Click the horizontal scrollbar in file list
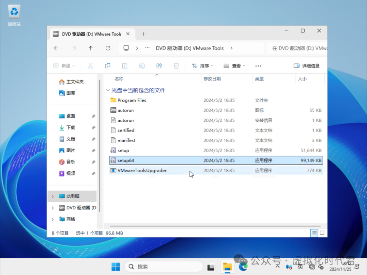Screen dimensions: 367x275 click(x=215, y=226)
